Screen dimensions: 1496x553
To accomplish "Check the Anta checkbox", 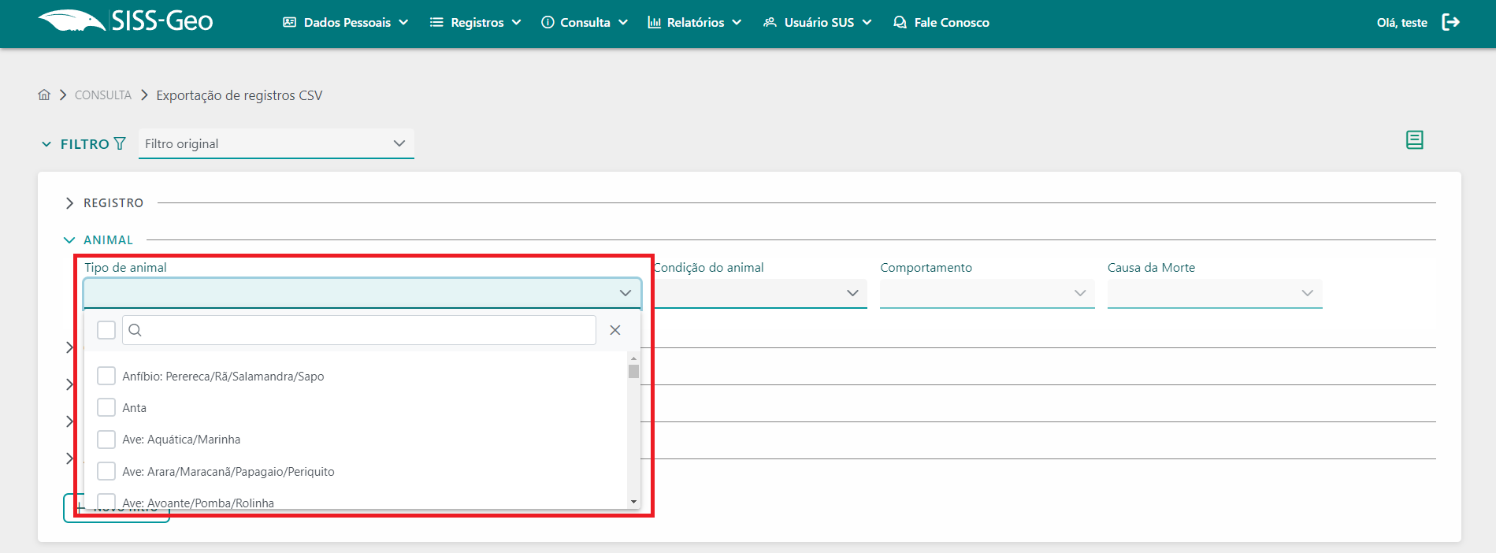I will point(106,408).
